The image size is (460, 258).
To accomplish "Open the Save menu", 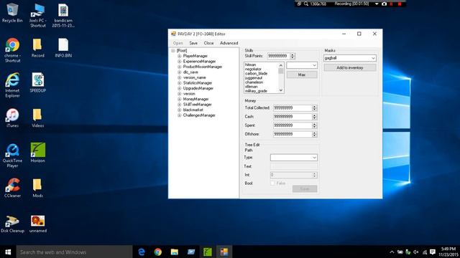I will (x=193, y=43).
